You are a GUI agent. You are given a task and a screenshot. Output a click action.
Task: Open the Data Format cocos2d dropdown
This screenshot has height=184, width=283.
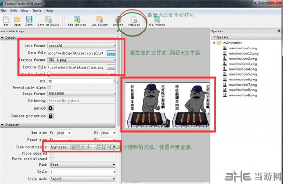pyautogui.click(x=82, y=46)
